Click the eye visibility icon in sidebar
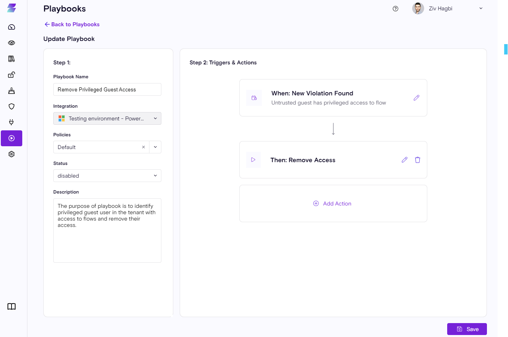 pyautogui.click(x=12, y=43)
